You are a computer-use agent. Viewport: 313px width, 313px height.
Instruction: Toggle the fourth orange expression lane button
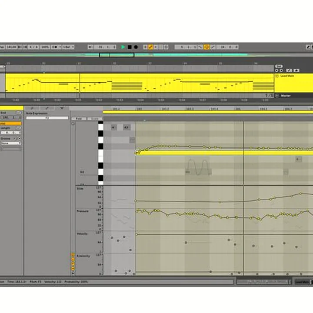[x=73, y=269]
